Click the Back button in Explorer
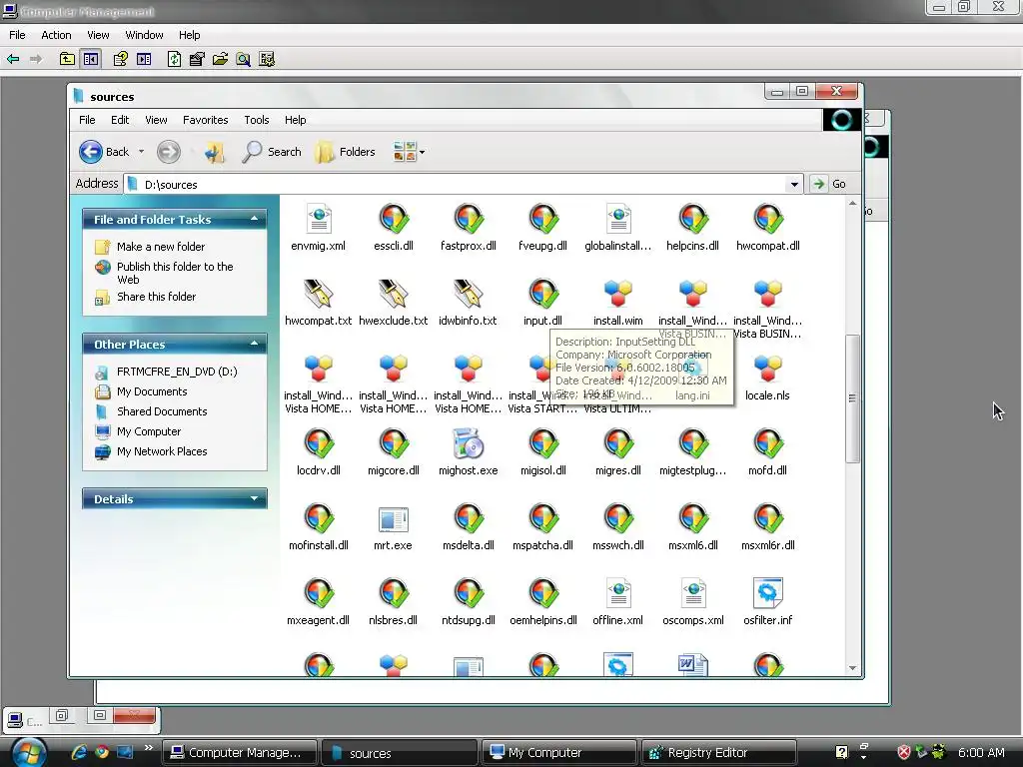Screen dimensions: 1023x767 [104, 152]
